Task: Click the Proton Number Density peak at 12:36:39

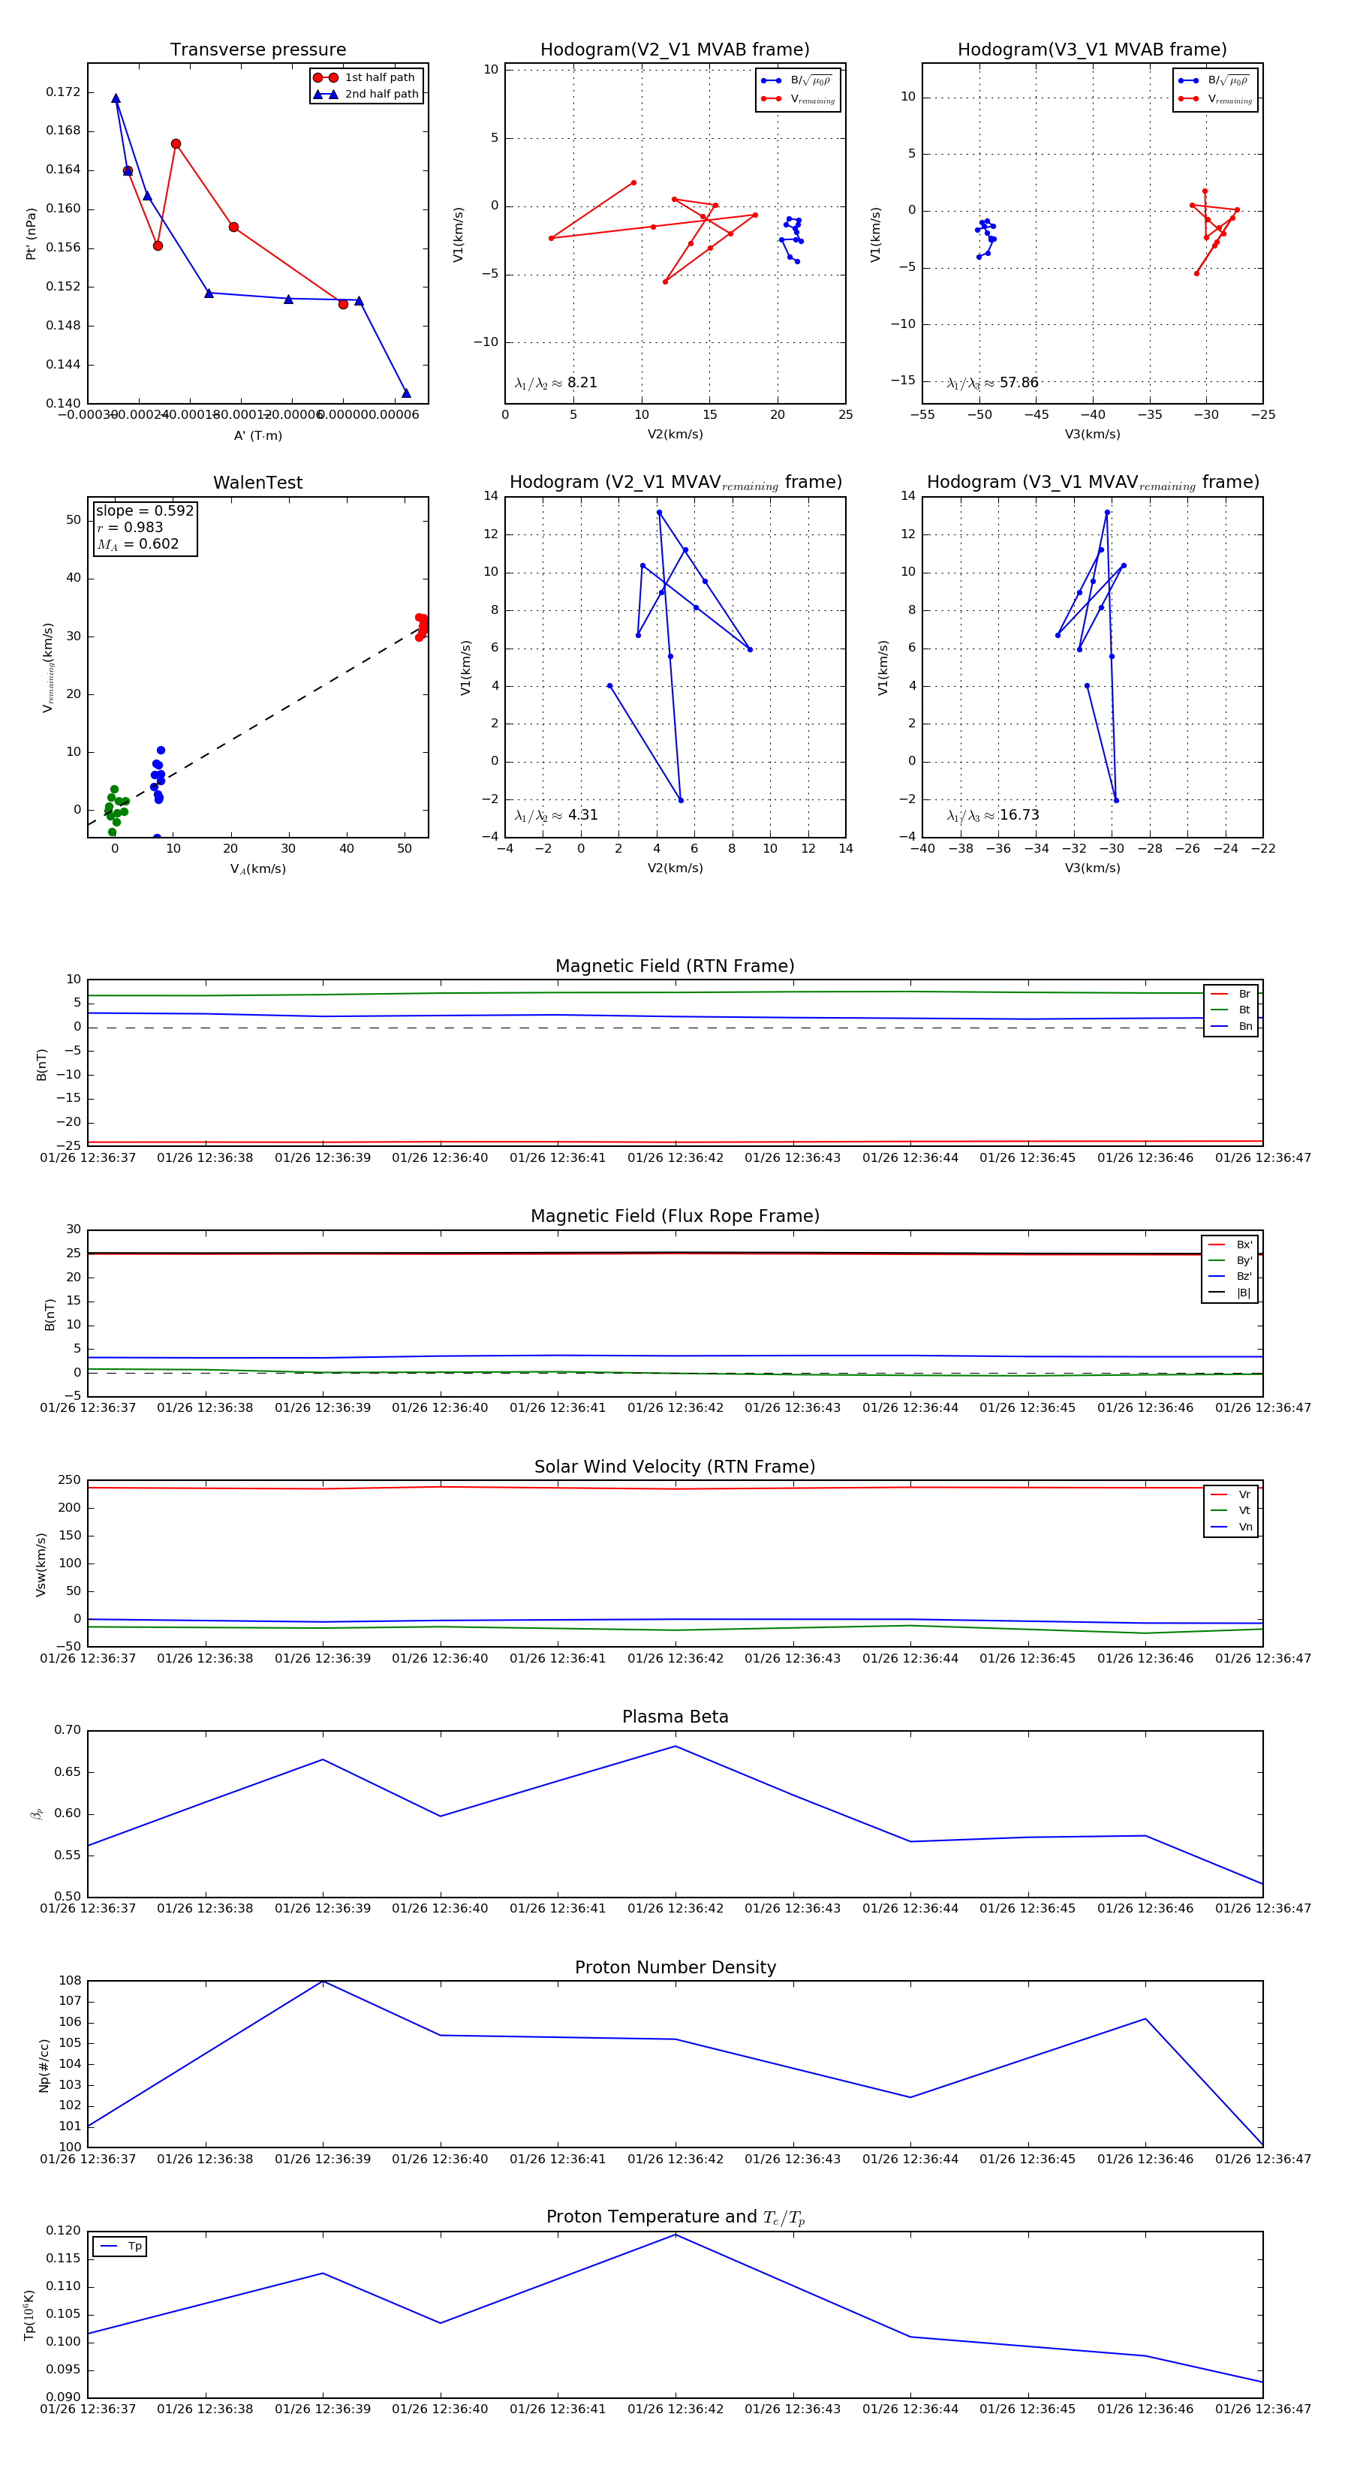Action: coord(323,1981)
